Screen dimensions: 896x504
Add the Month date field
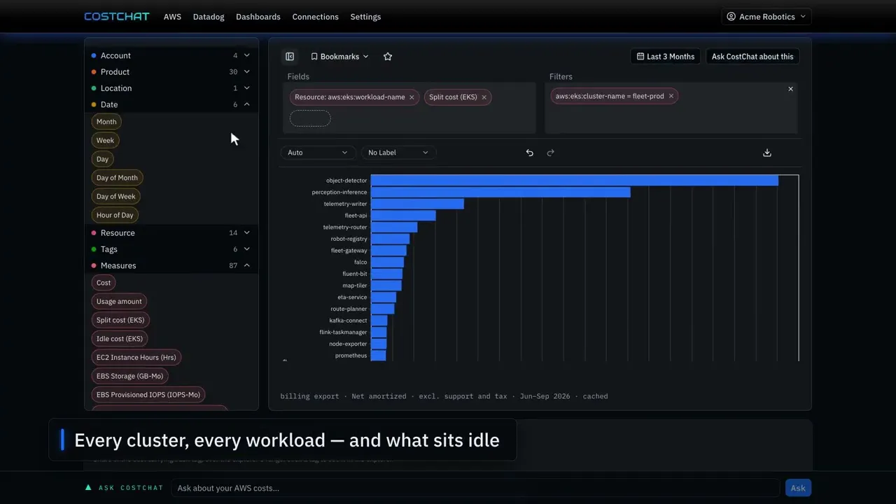coord(106,122)
